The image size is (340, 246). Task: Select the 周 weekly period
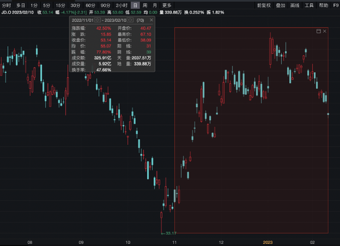(x=145, y=6)
